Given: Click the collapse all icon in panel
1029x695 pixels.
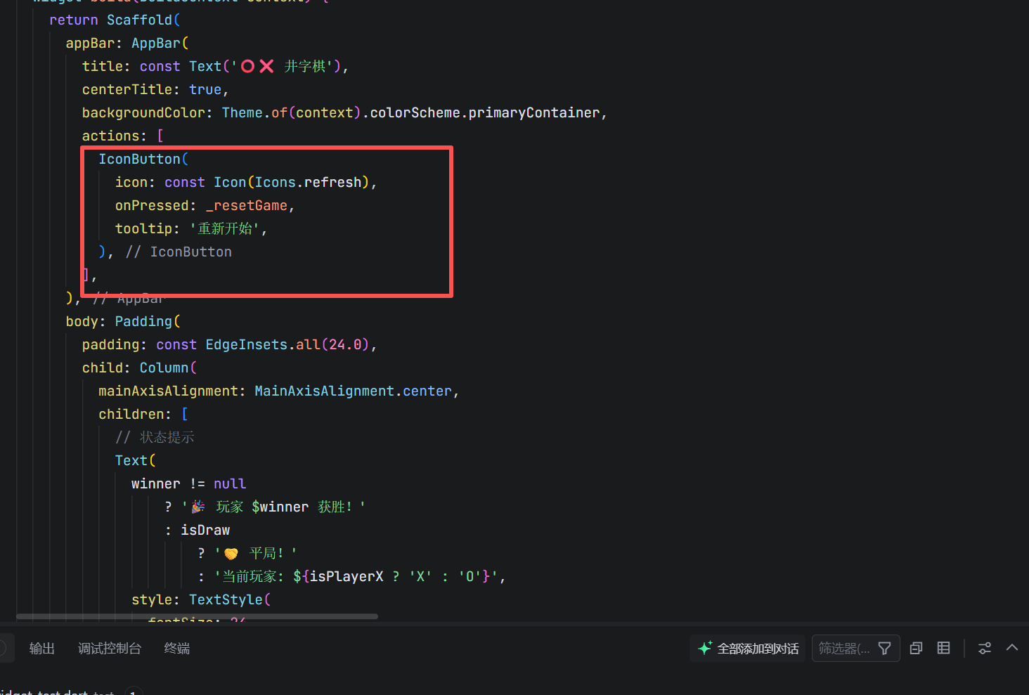Looking at the screenshot, I should click(916, 649).
